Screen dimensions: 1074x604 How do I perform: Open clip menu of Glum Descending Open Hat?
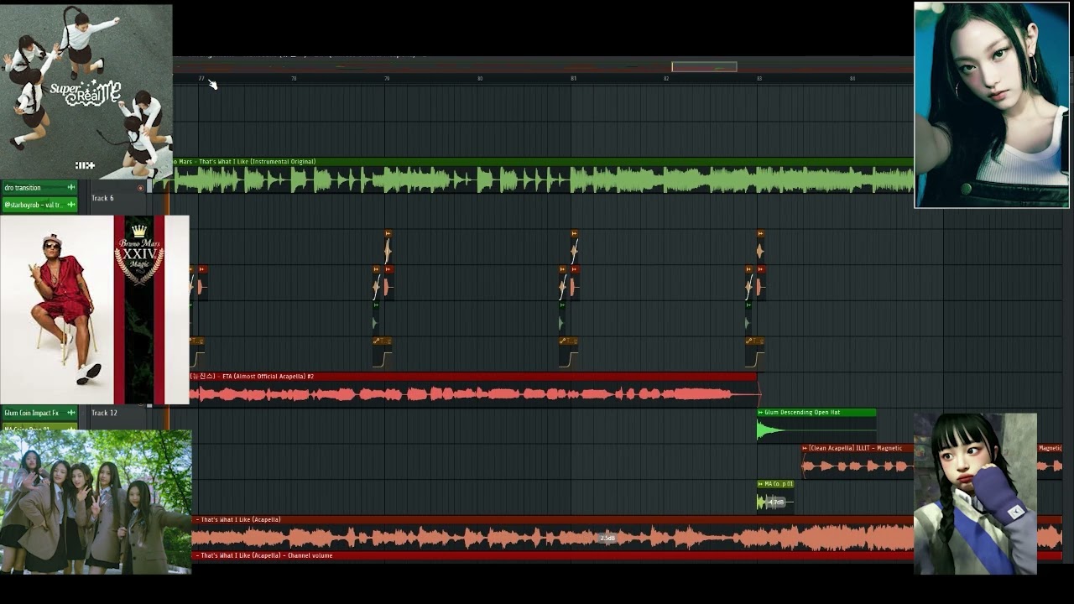click(x=761, y=413)
